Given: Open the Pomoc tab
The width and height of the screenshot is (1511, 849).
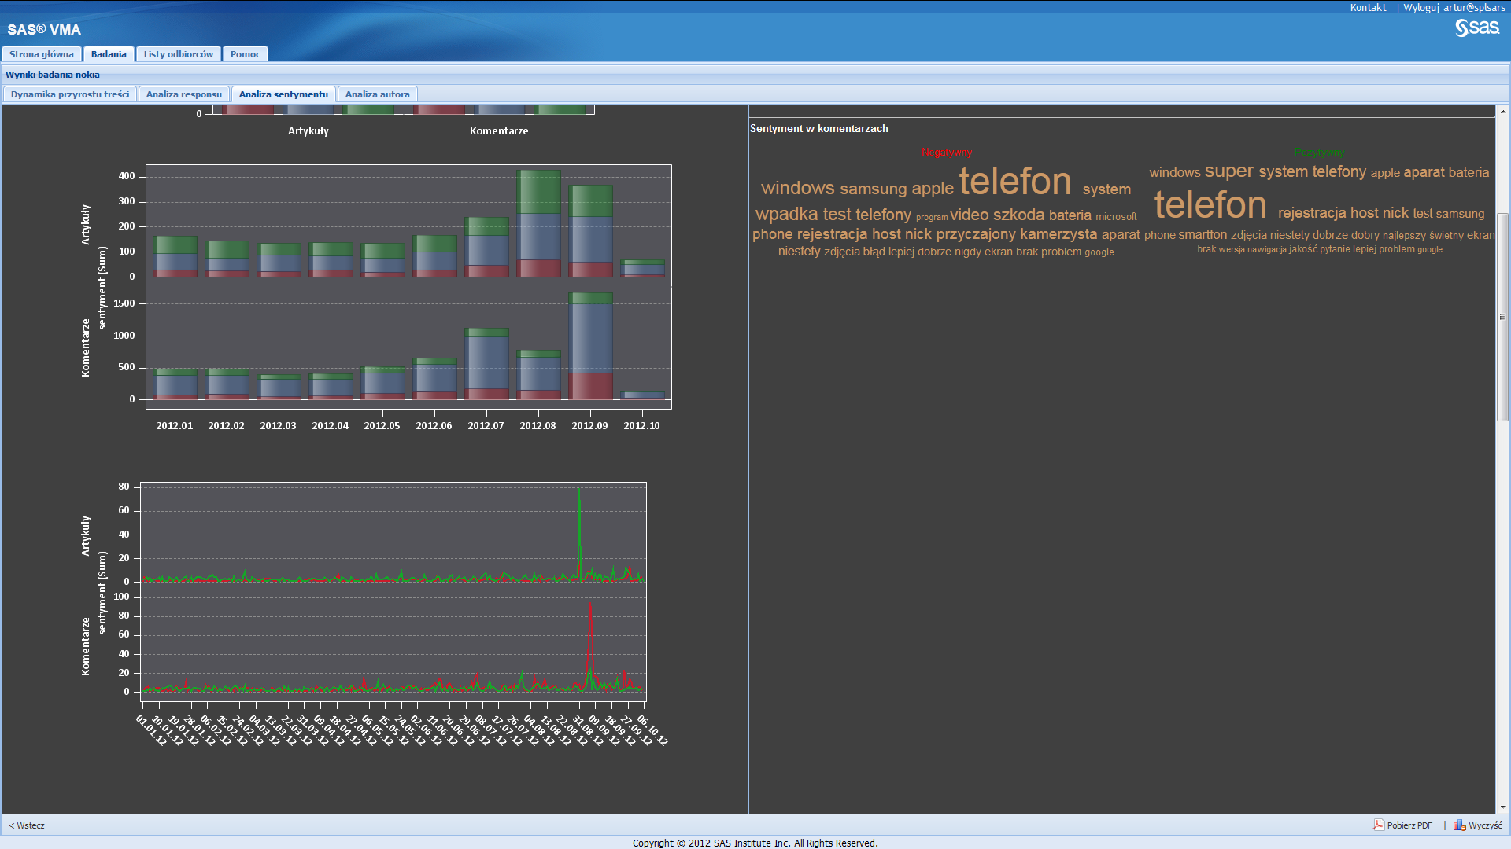Looking at the screenshot, I should click(246, 54).
